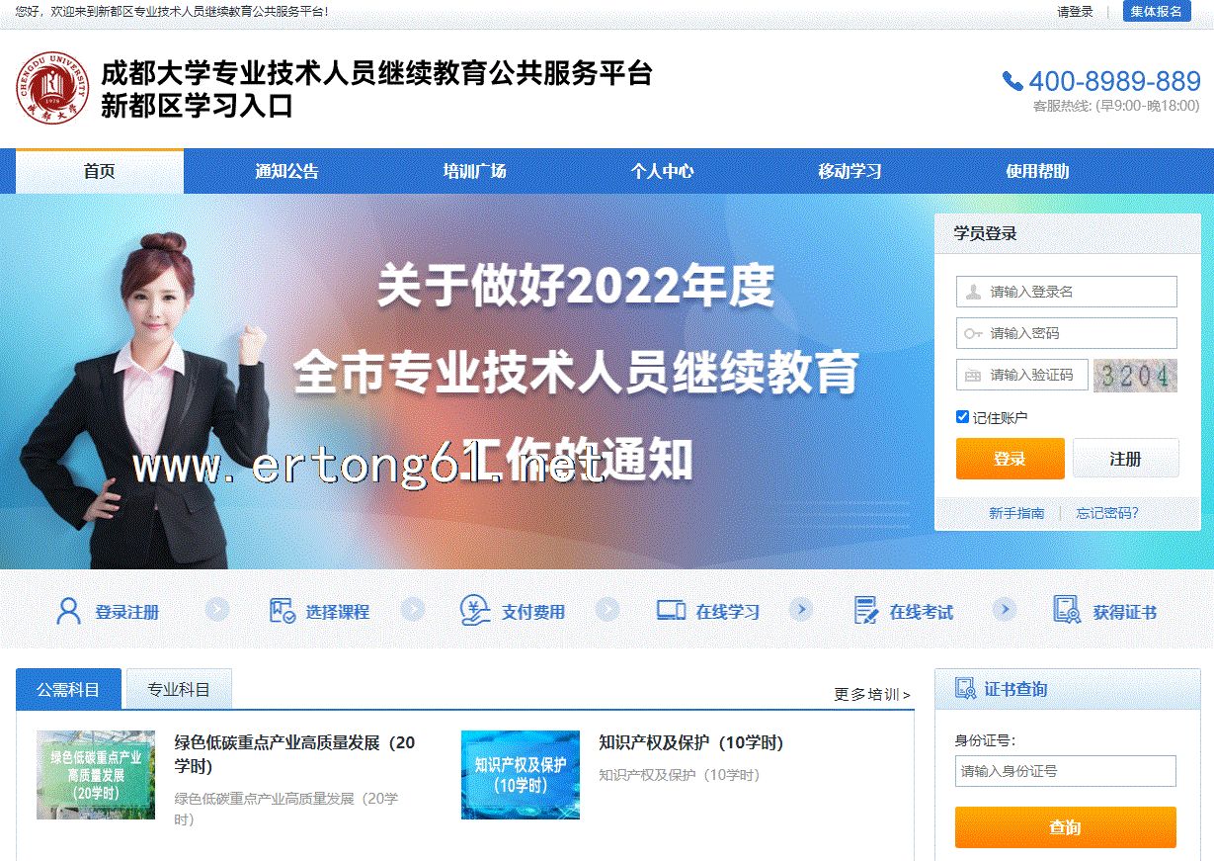Click the 支付费用 payment icon
The width and height of the screenshot is (1214, 861).
tap(475, 611)
